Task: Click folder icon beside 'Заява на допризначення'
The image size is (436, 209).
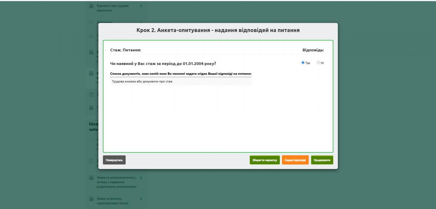Action: [91, 177]
